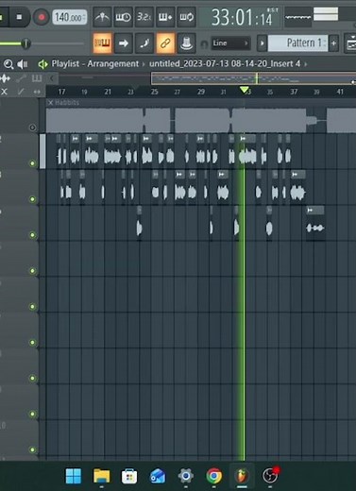356x491 pixels.
Task: Mute playlist track 2 green light
Action: pyautogui.click(x=32, y=163)
